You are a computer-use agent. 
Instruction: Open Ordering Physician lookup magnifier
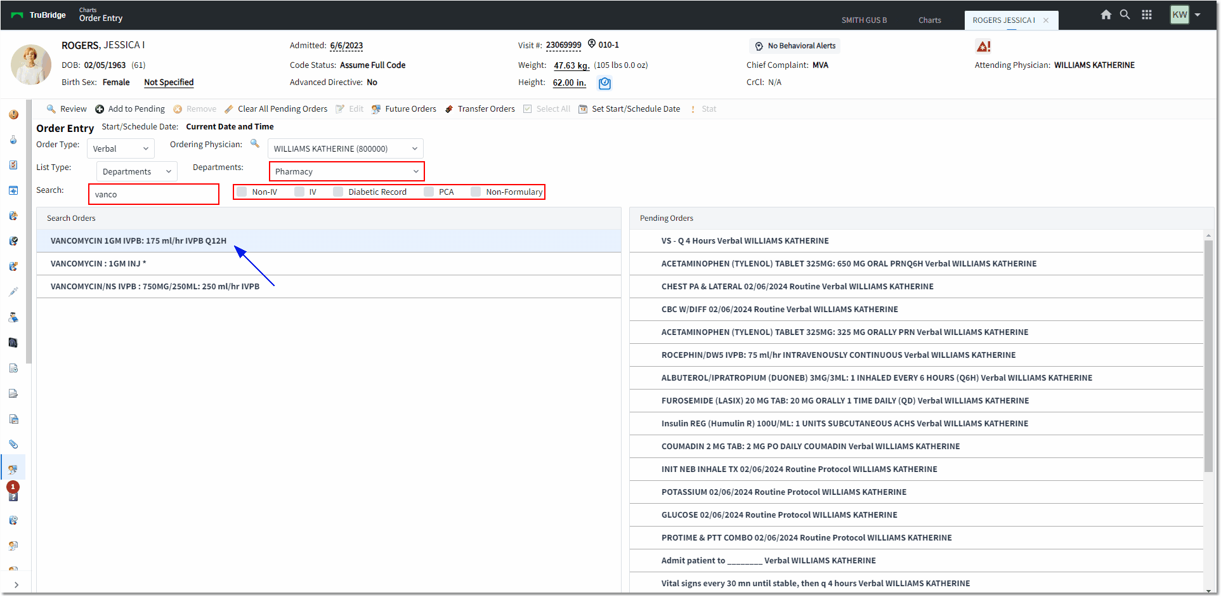pyautogui.click(x=255, y=143)
